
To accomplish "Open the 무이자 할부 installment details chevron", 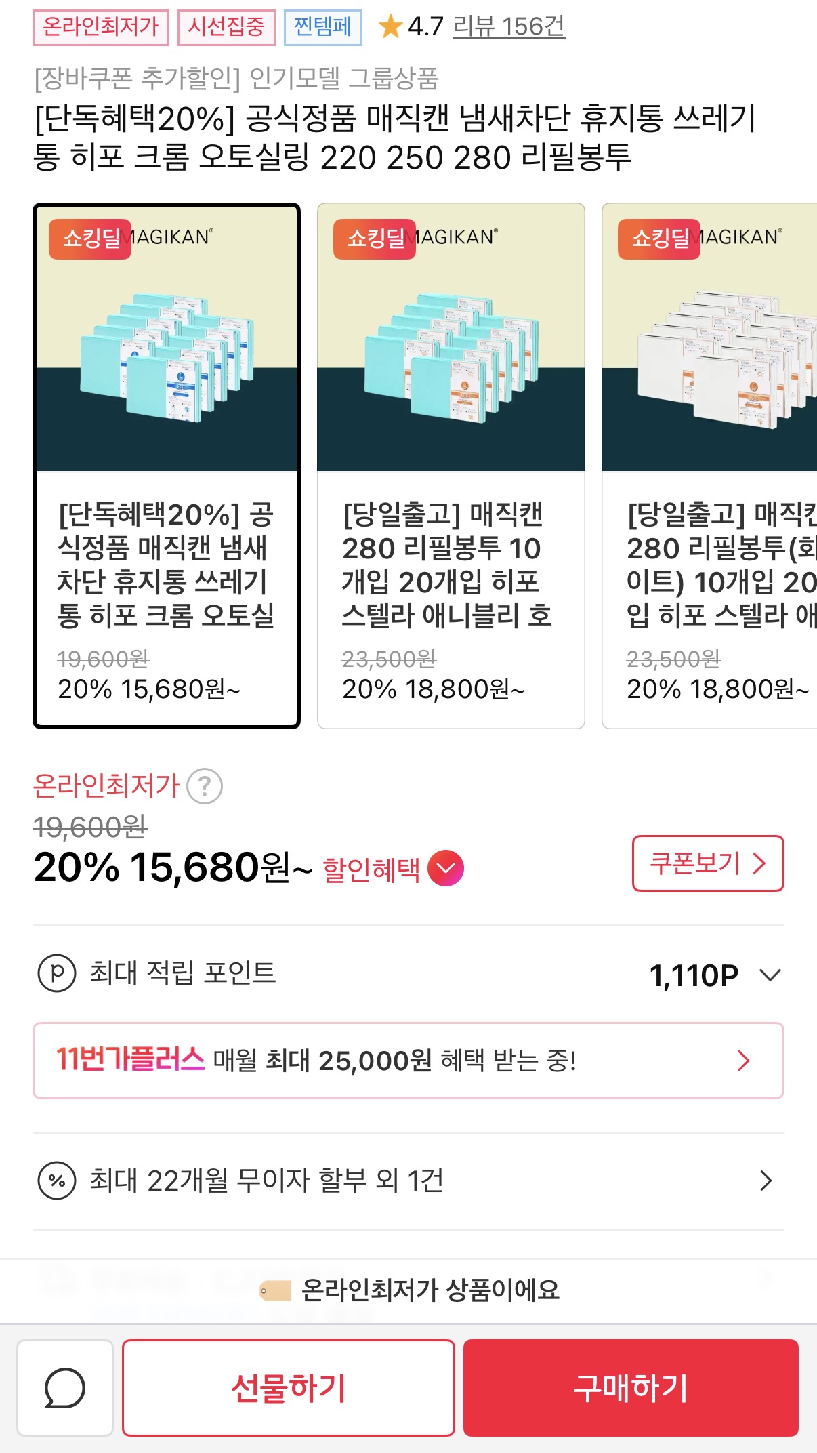I will (766, 1181).
